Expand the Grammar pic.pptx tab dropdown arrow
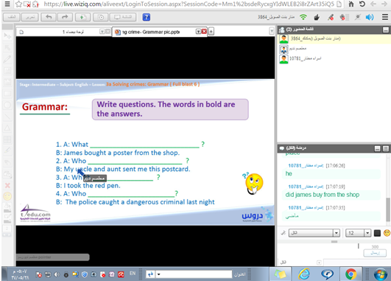391x281 pixels. (x=199, y=32)
